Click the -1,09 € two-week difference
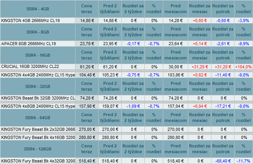253x164 pixels. tap(133, 106)
